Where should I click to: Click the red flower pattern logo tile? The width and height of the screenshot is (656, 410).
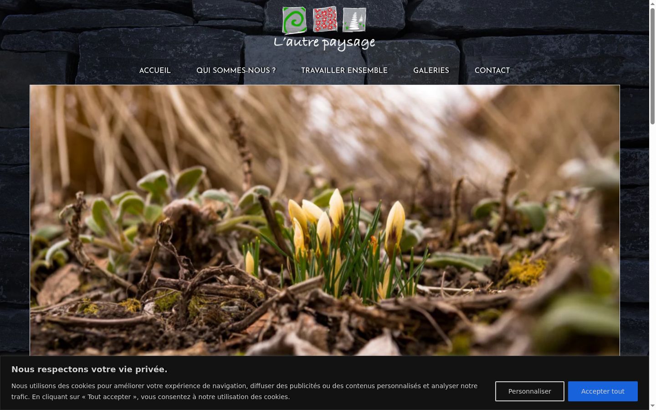pos(325,19)
